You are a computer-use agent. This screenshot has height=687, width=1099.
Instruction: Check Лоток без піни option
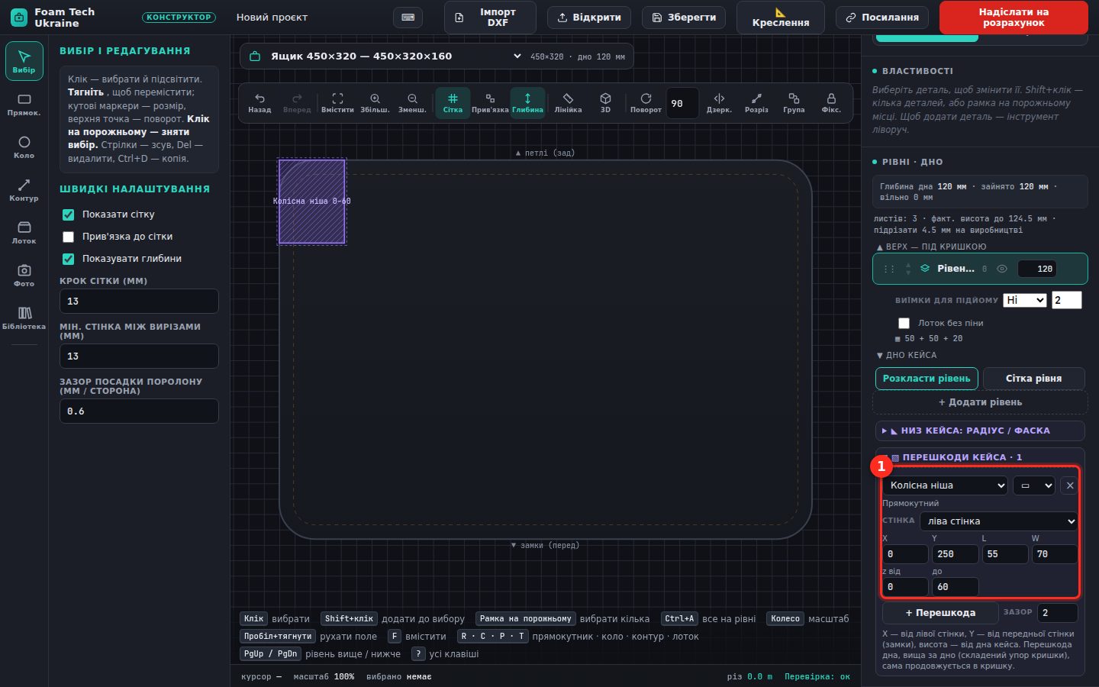(904, 323)
